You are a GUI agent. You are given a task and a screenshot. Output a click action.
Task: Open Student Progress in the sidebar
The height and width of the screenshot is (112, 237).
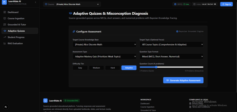coord(20,37)
